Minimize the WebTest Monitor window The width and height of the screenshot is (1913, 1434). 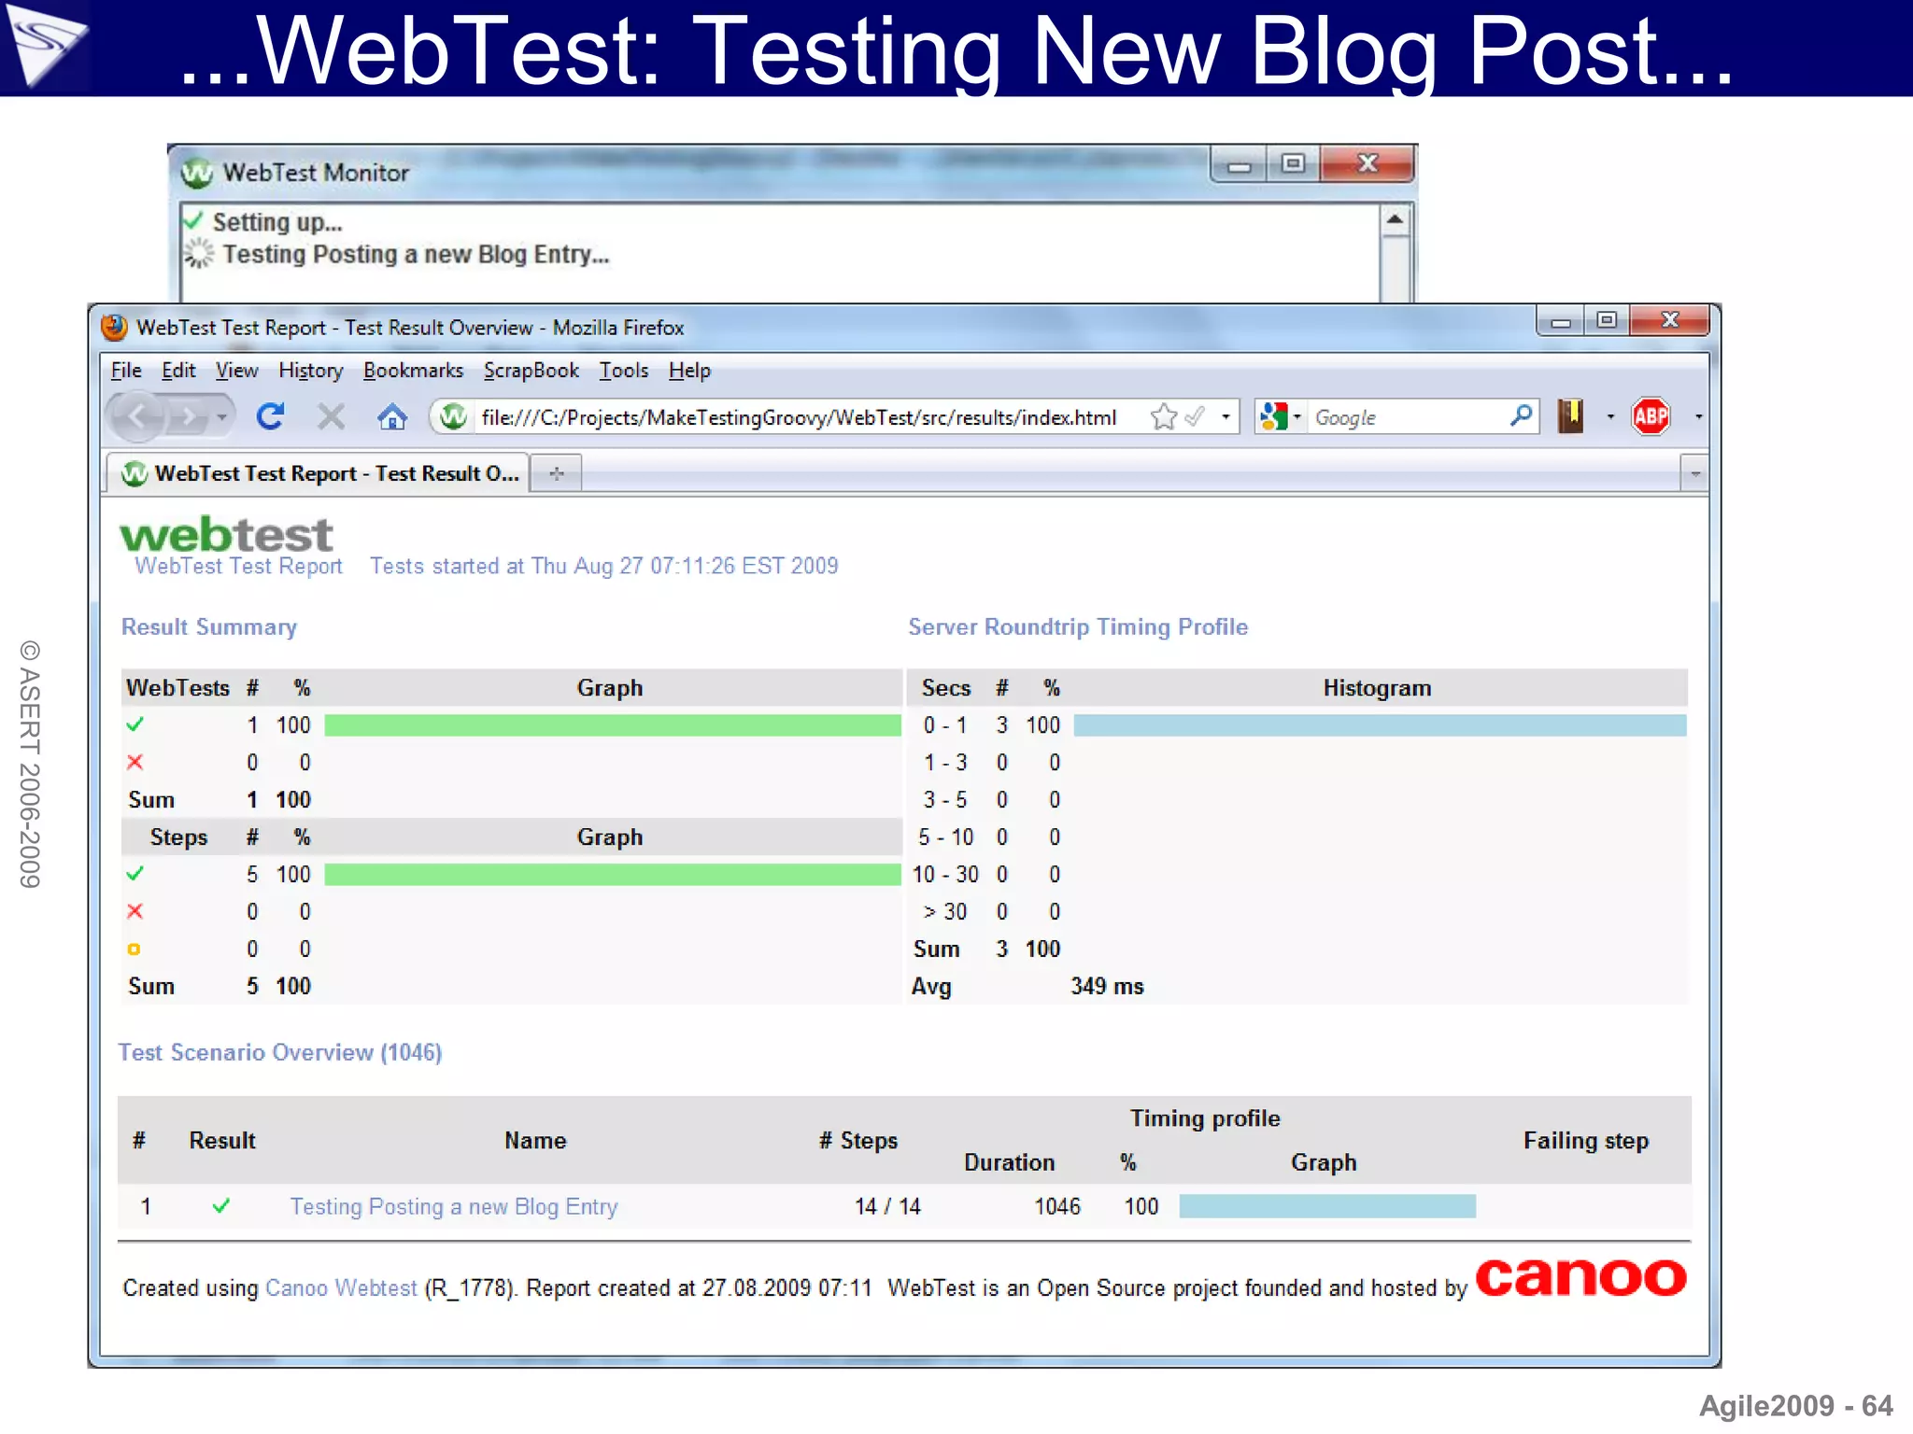point(1240,165)
